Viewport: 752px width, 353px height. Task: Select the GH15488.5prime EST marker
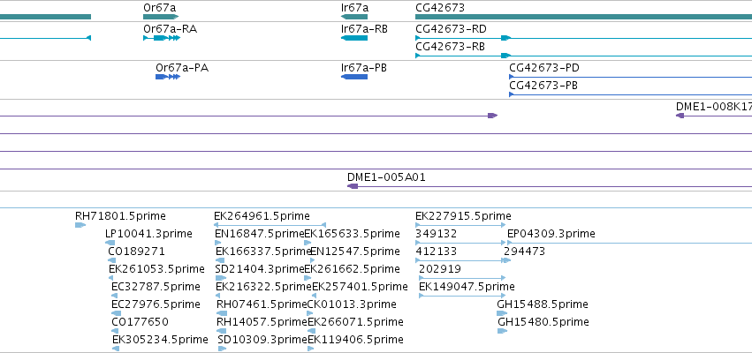click(502, 313)
